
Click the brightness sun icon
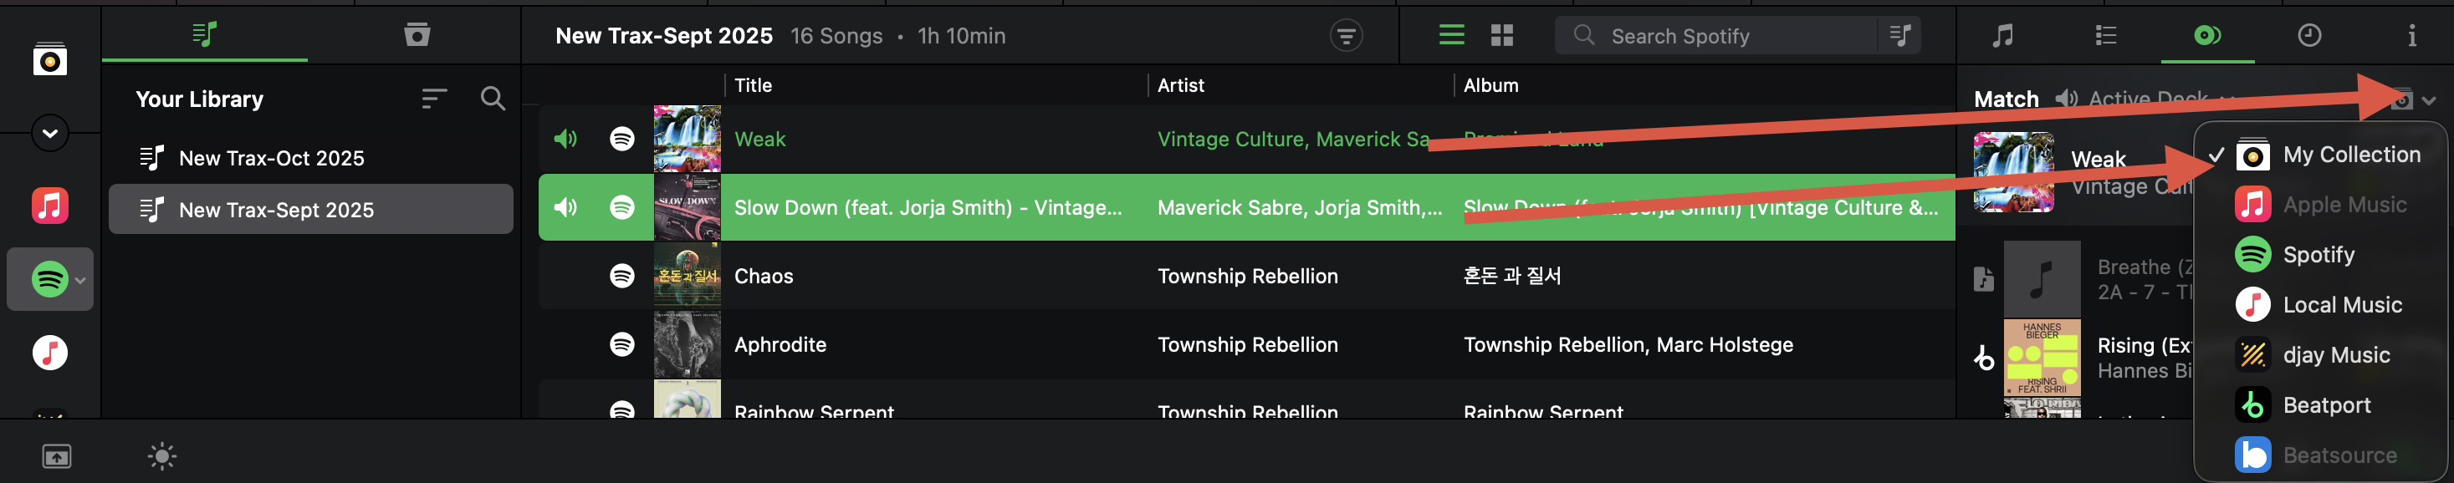pos(162,456)
